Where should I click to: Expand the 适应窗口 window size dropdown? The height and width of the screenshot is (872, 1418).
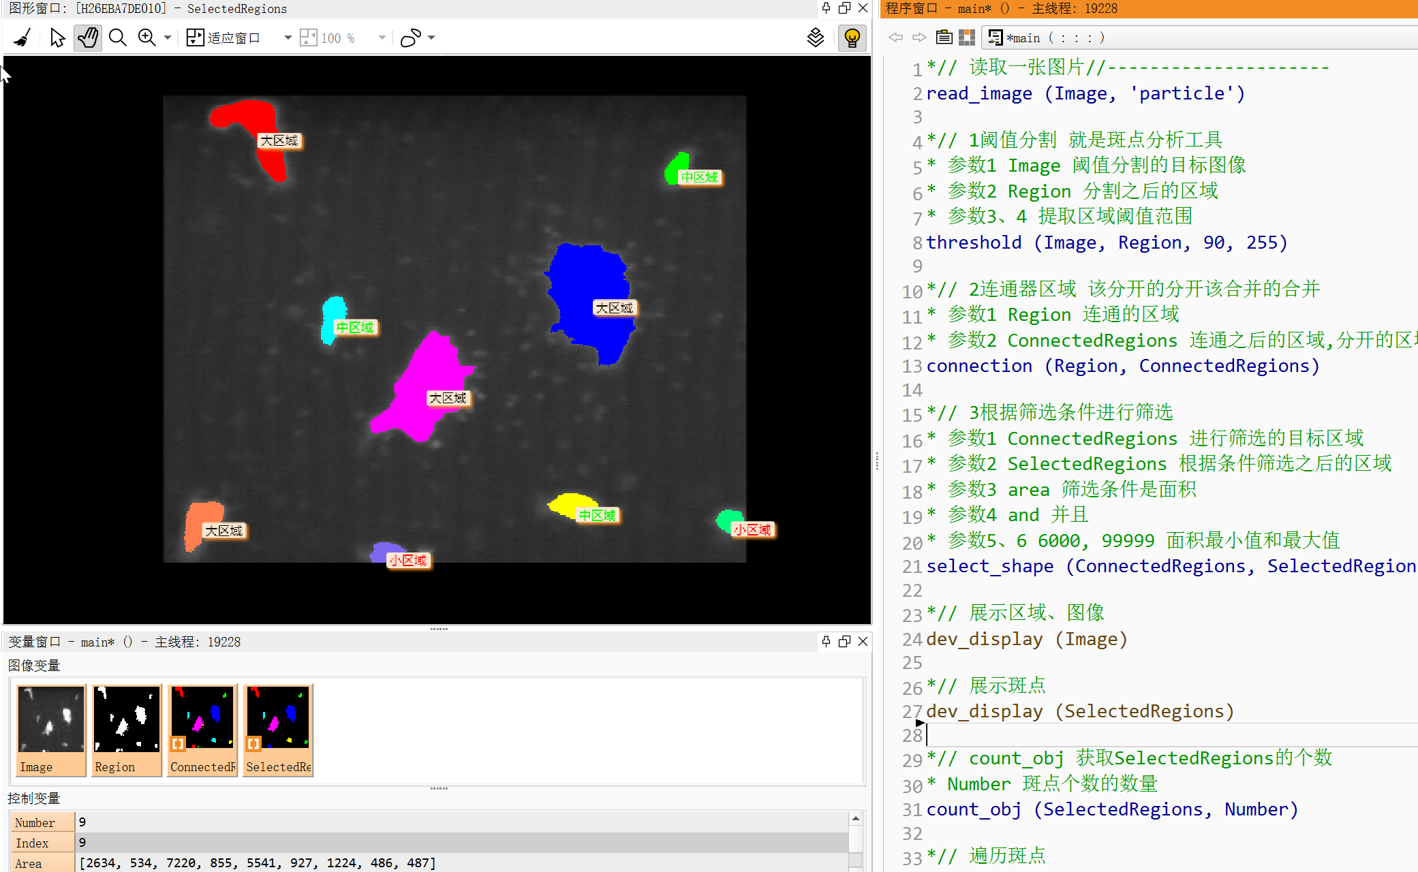pos(288,37)
